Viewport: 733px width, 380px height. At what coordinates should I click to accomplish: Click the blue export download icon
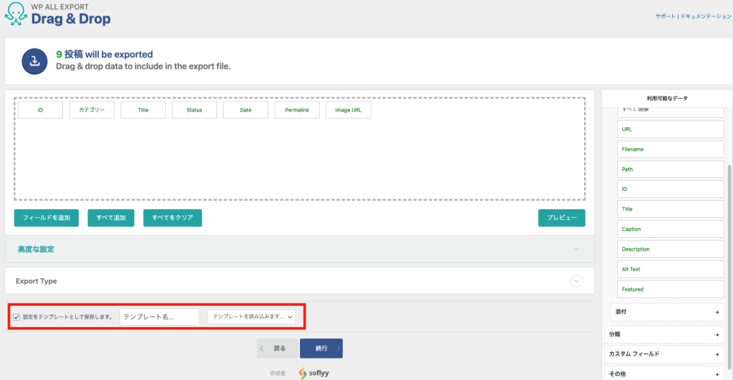34,61
